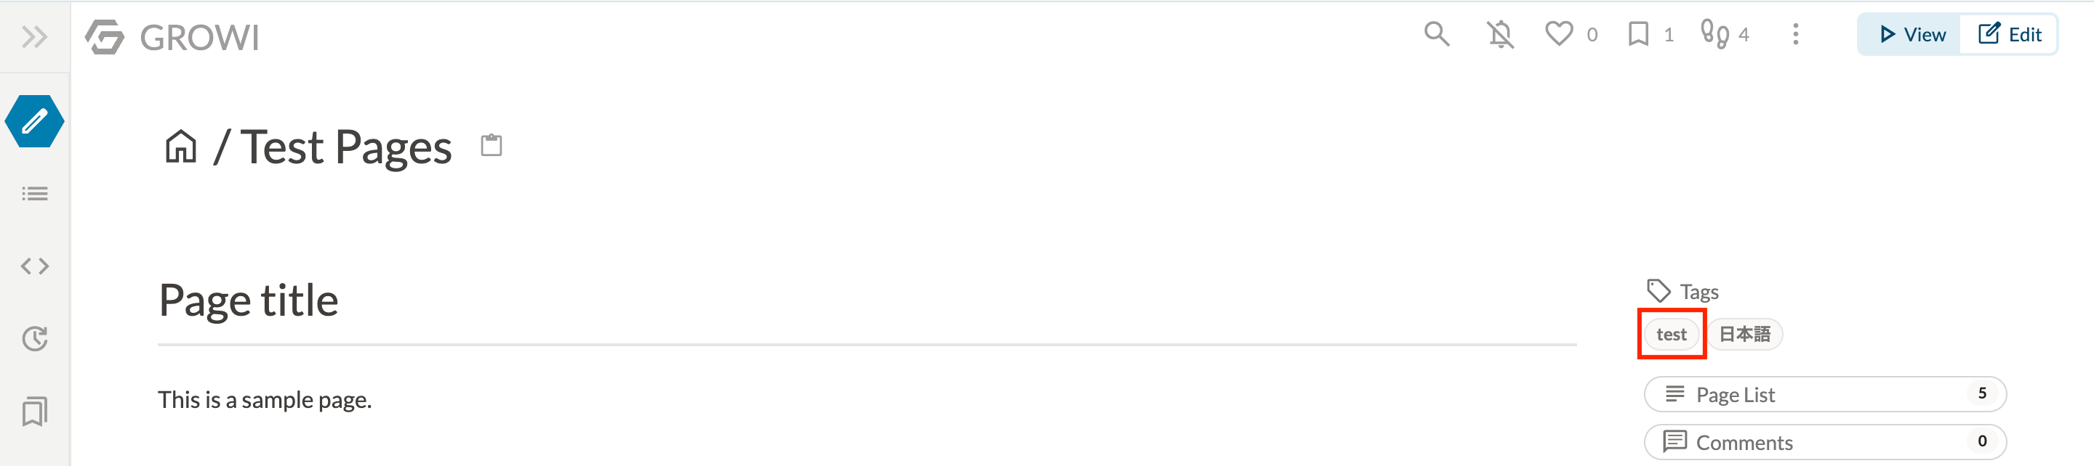Open the search magnifier icon
Image resolution: width=2094 pixels, height=466 pixels.
(x=1437, y=34)
